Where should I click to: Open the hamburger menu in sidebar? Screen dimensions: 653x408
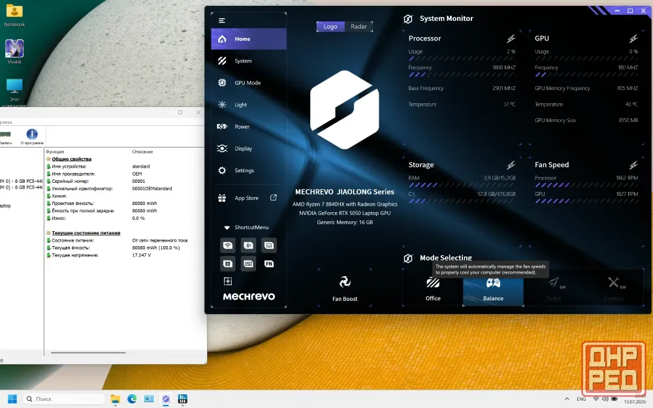(222, 20)
